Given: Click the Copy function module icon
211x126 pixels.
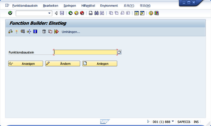Looking at the screenshot, I should pyautogui.click(x=50, y=31).
